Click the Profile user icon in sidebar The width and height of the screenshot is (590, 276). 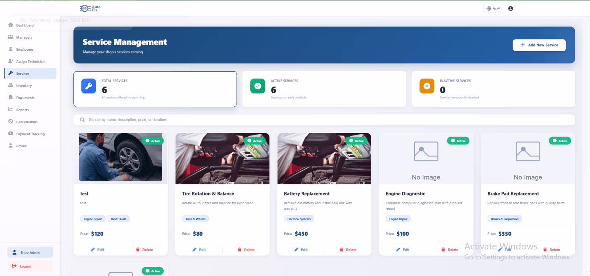11,146
